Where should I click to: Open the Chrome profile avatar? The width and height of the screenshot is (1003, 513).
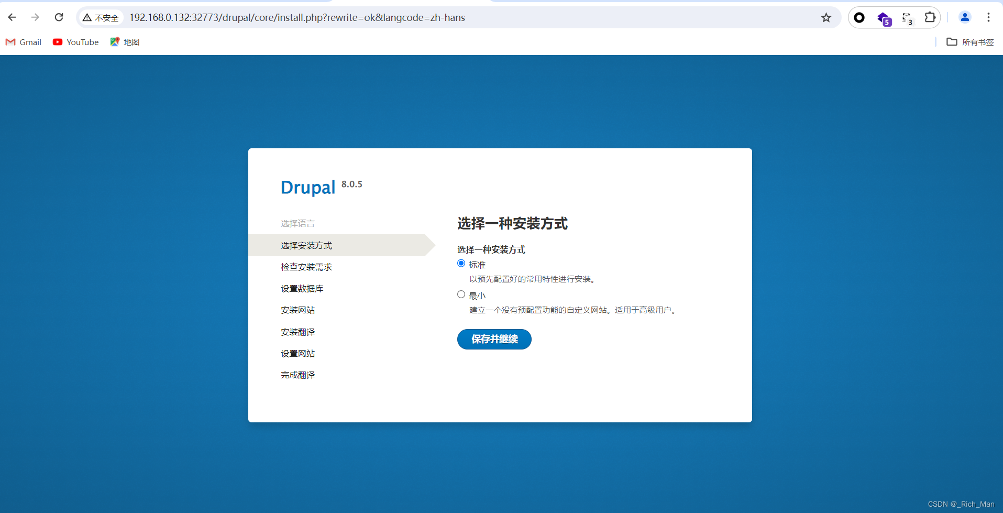(965, 17)
